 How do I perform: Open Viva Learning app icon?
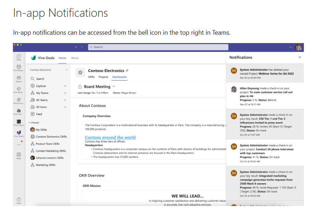coord(19,112)
